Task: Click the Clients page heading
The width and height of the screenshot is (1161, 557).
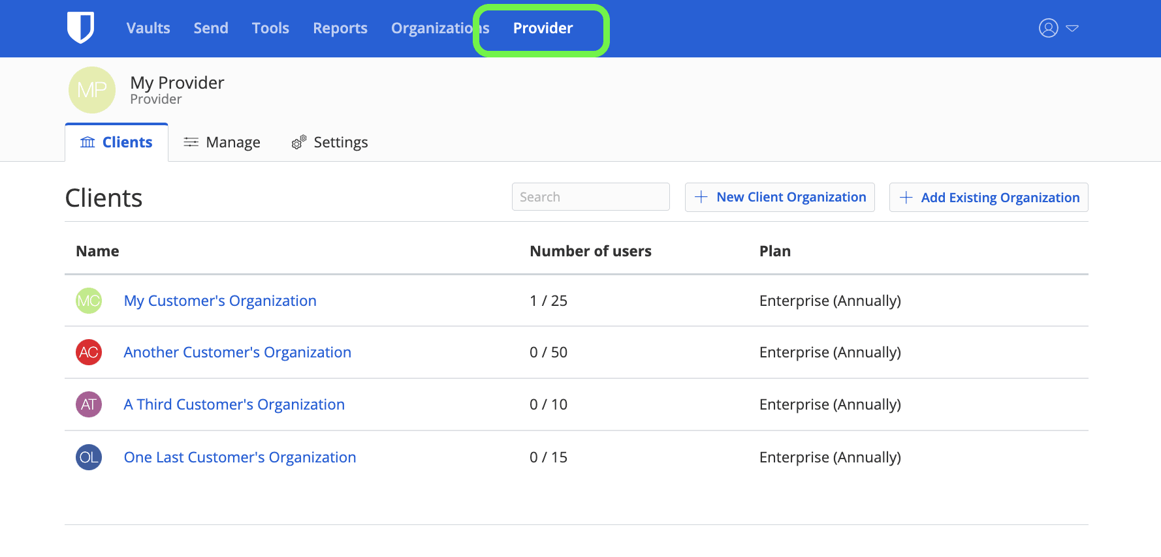Action: (x=104, y=198)
